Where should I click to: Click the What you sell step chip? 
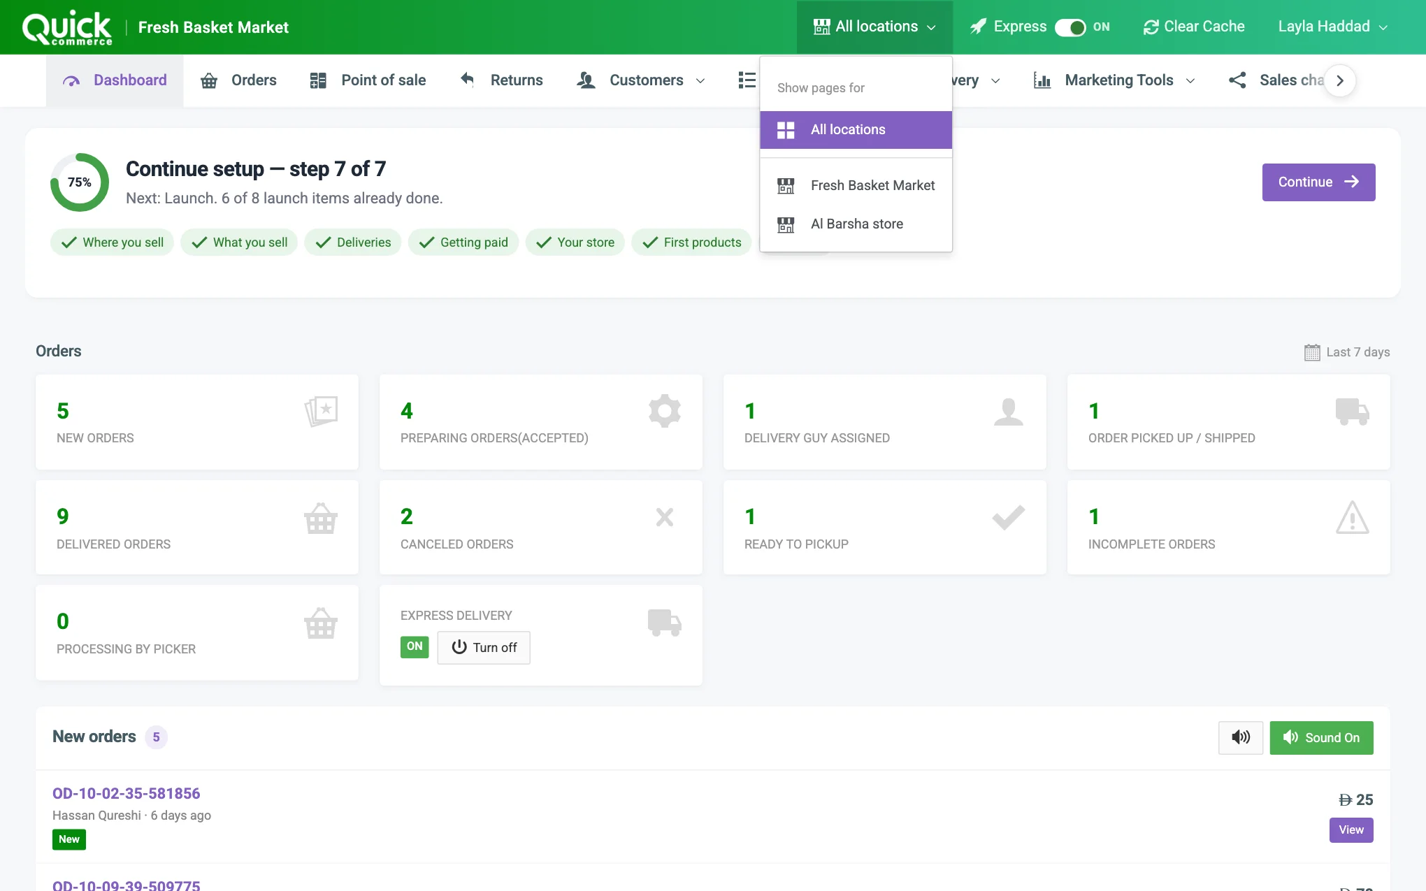coord(239,242)
